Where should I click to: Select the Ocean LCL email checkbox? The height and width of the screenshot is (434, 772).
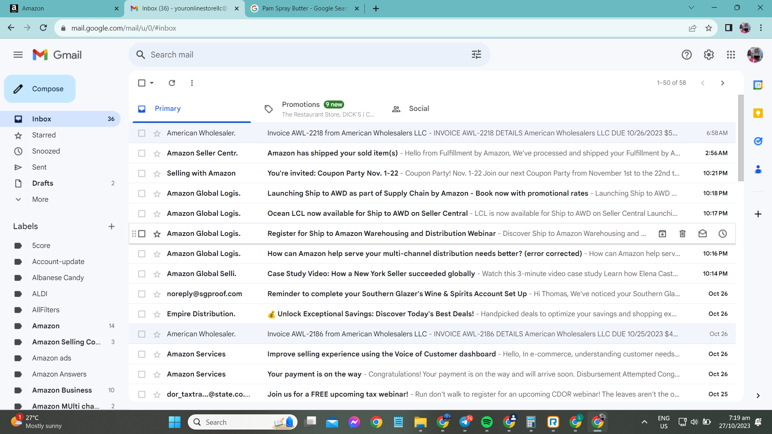tap(142, 213)
